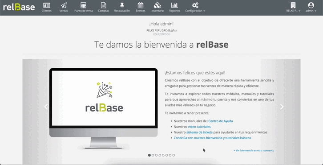Open the Centro de Ayuda link
The image size is (323, 165).
[220, 121]
